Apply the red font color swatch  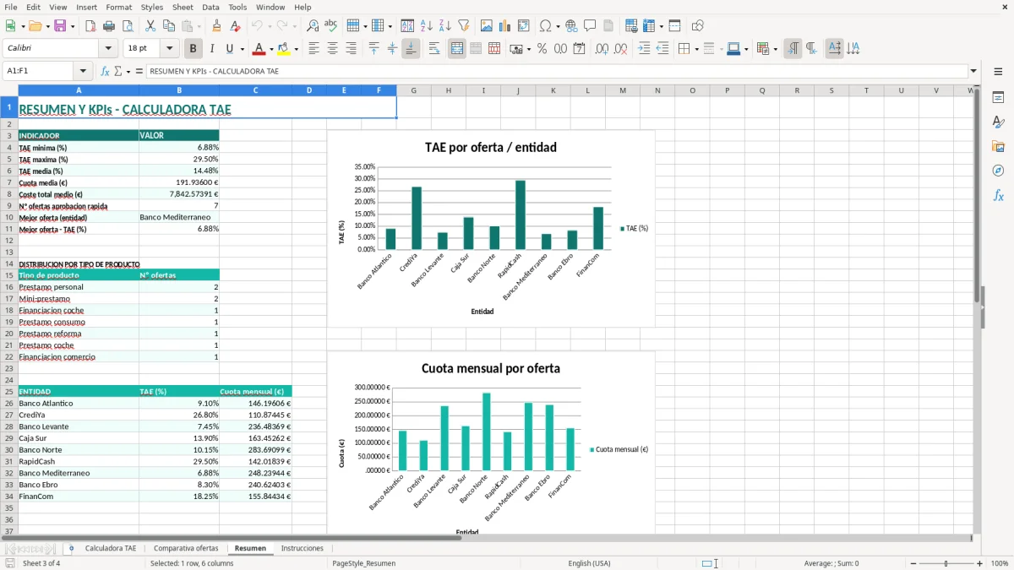pyautogui.click(x=259, y=49)
